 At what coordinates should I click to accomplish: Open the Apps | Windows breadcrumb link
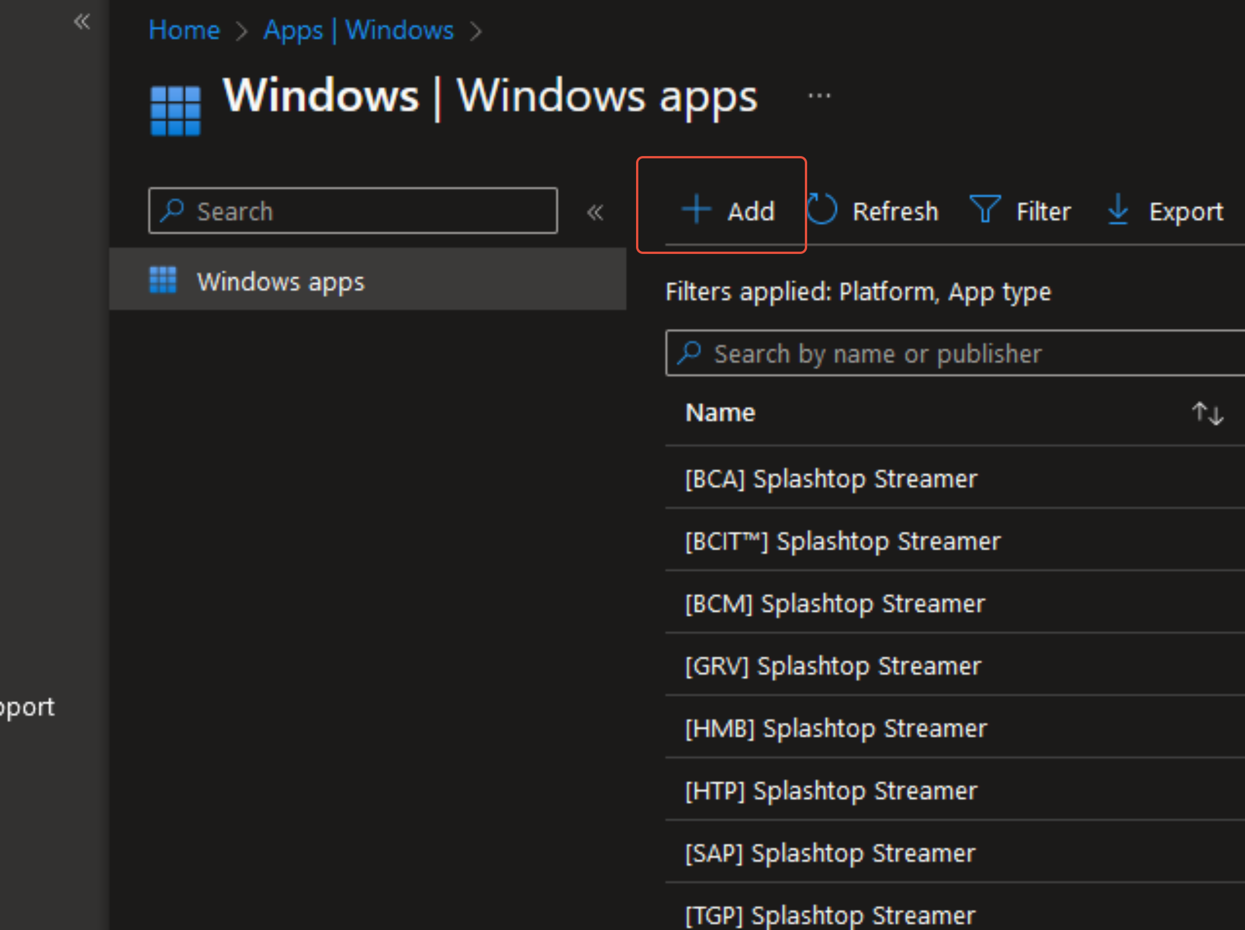358,30
